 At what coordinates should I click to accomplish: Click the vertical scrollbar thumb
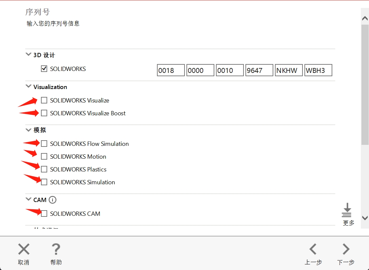(365, 84)
